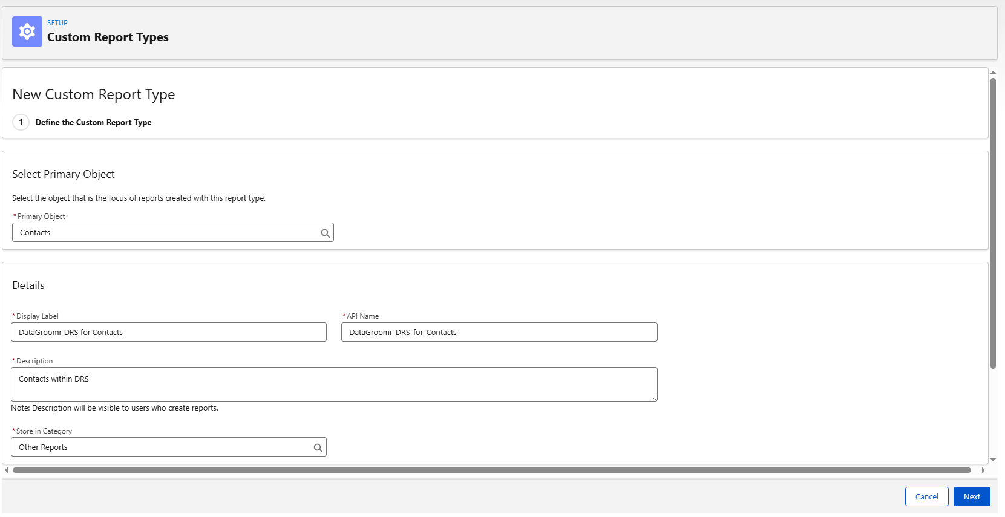
Task: Click the 'Details' section heading
Action: click(x=28, y=285)
